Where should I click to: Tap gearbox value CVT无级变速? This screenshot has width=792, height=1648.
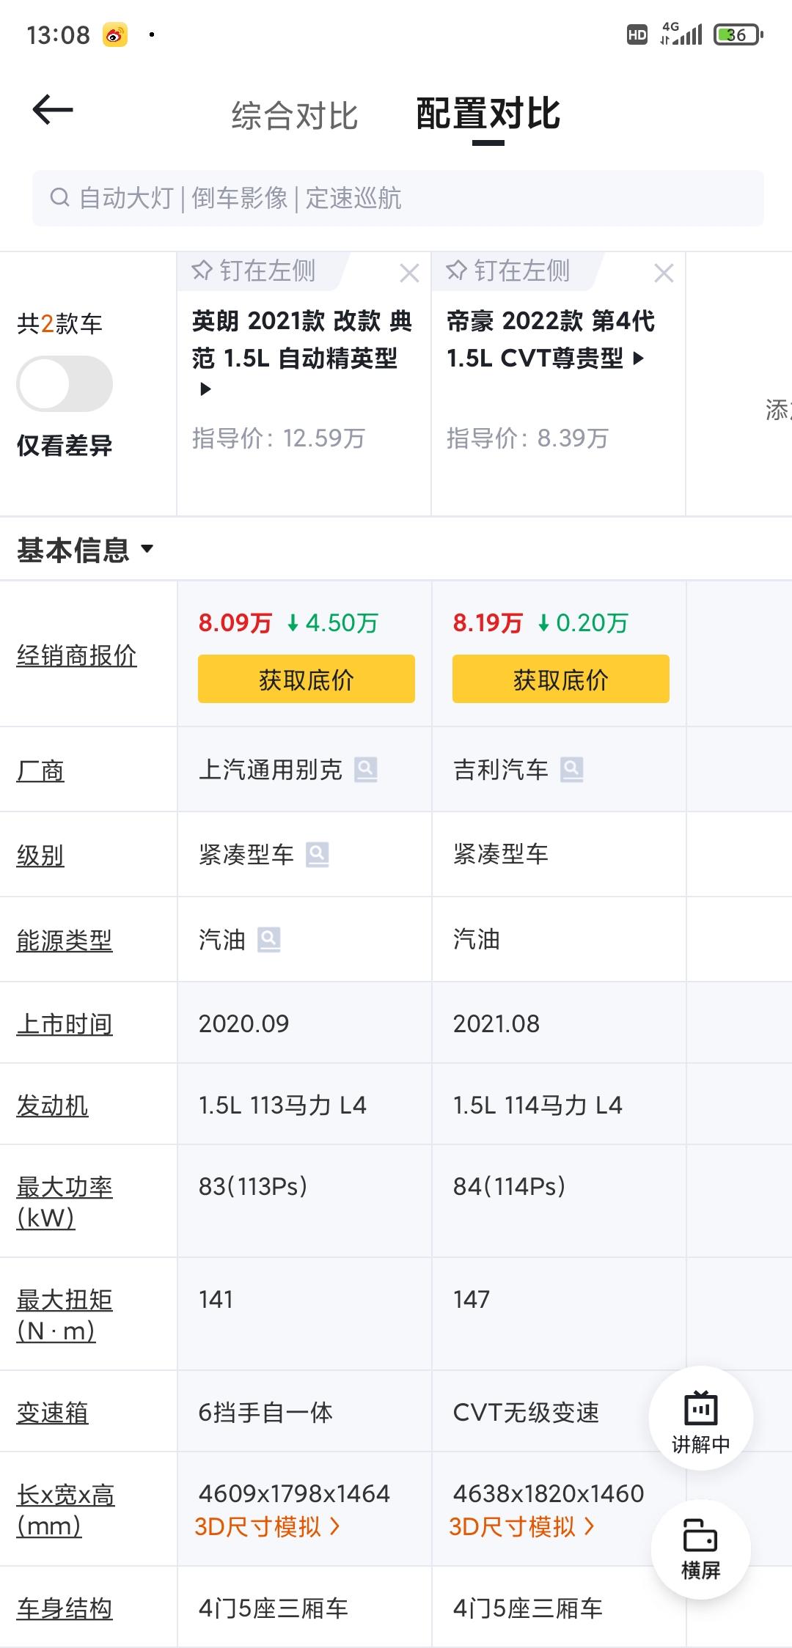click(526, 1412)
